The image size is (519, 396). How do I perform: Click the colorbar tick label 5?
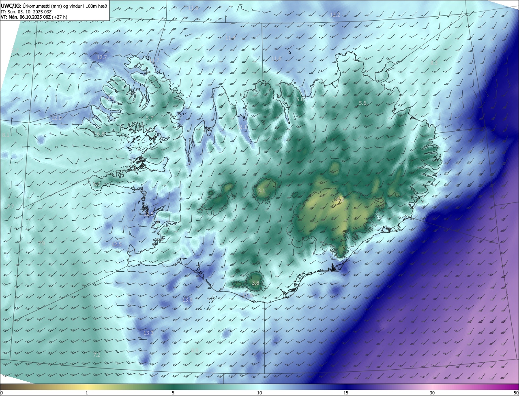pos(173,393)
